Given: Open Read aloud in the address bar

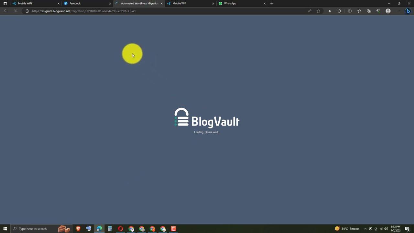Looking at the screenshot, I should (x=310, y=11).
